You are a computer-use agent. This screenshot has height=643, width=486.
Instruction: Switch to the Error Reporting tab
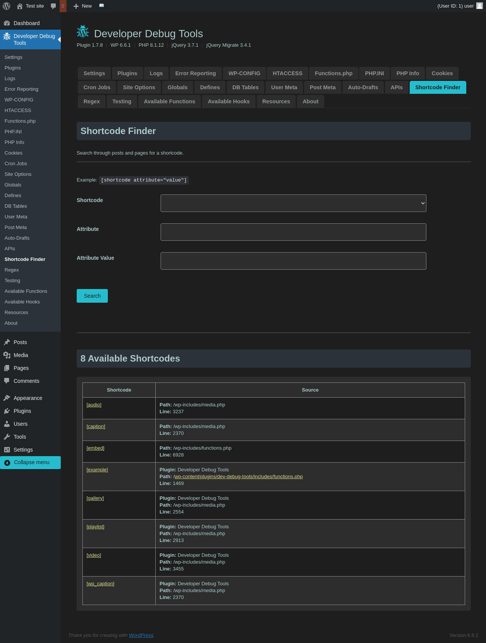196,73
